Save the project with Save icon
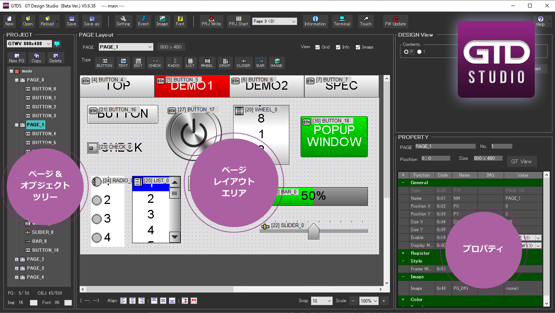The image size is (555, 313). pyautogui.click(x=71, y=21)
